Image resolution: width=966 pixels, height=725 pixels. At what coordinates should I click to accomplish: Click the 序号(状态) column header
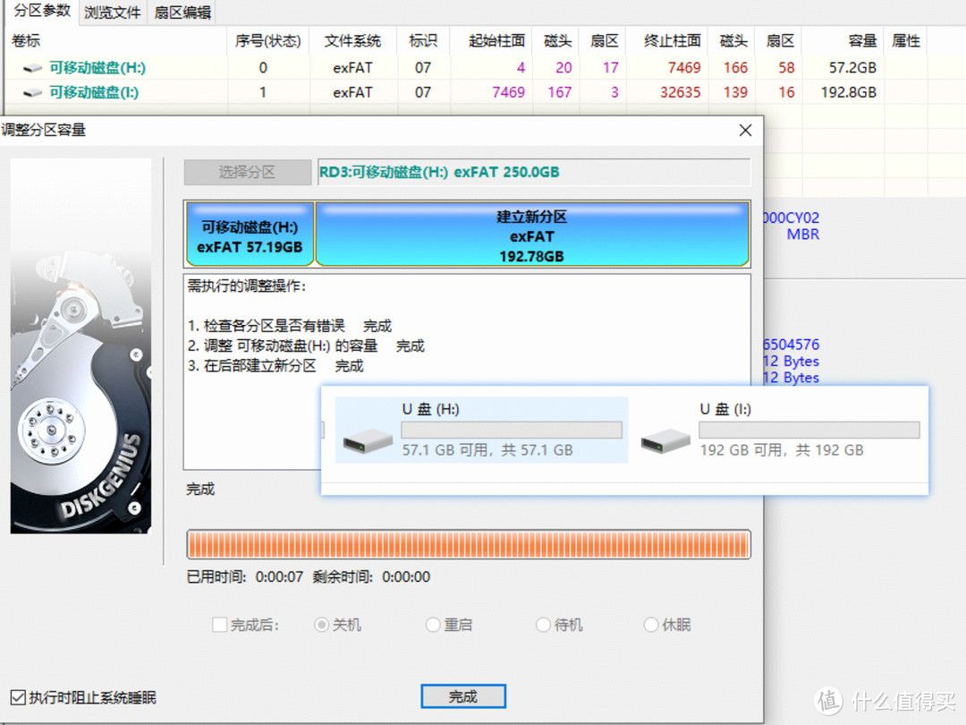click(x=268, y=40)
